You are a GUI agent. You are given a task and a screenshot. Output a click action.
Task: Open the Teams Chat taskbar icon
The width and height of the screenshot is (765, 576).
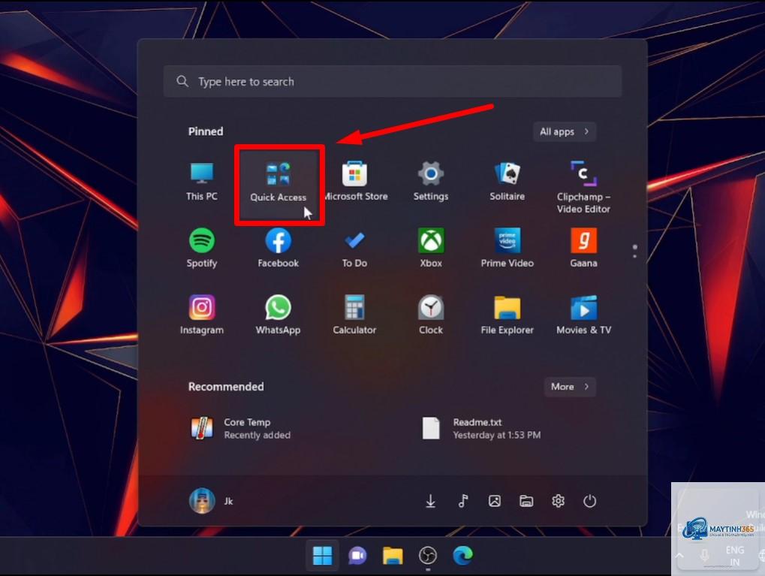(357, 556)
